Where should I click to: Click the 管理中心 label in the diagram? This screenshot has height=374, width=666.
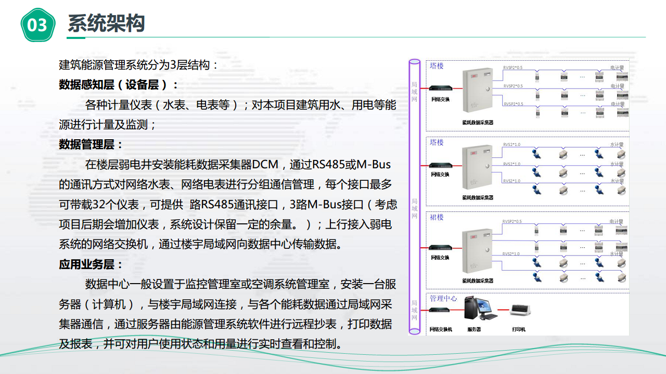pyautogui.click(x=443, y=298)
